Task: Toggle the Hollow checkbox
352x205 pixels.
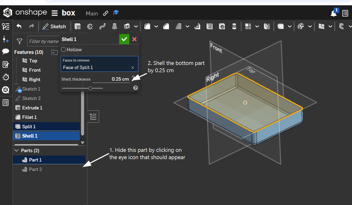Action: point(63,50)
